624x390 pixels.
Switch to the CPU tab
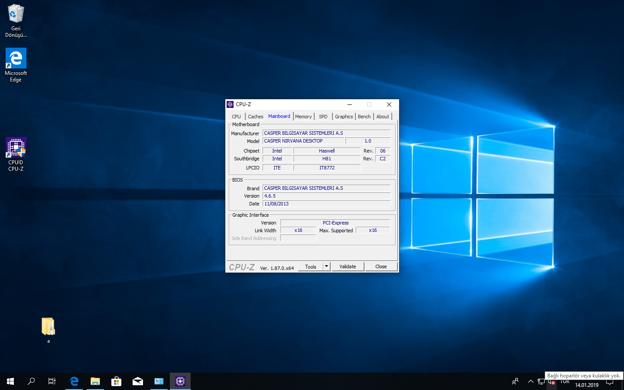[x=236, y=117]
